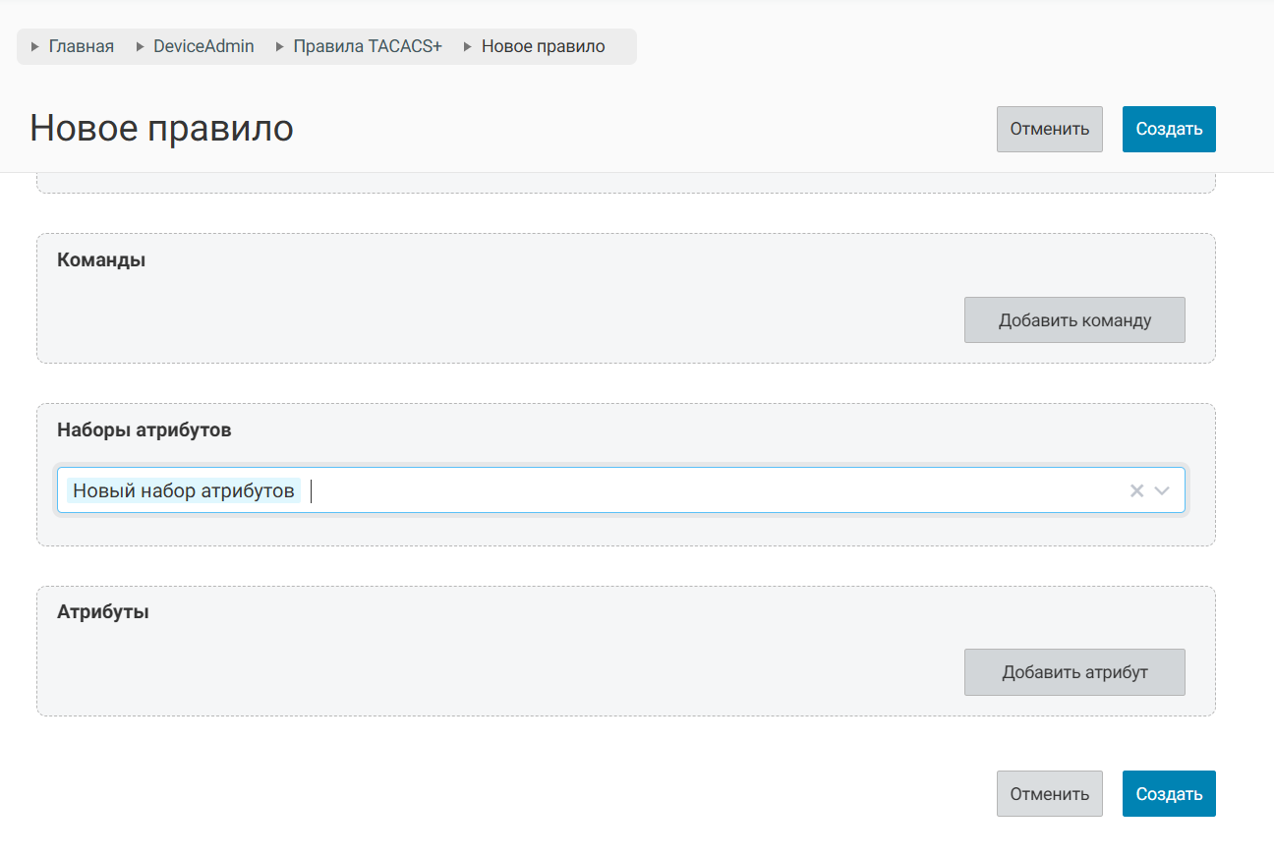Select the Новый набор атрибутов tag
This screenshot has height=858, width=1274.
tap(184, 490)
